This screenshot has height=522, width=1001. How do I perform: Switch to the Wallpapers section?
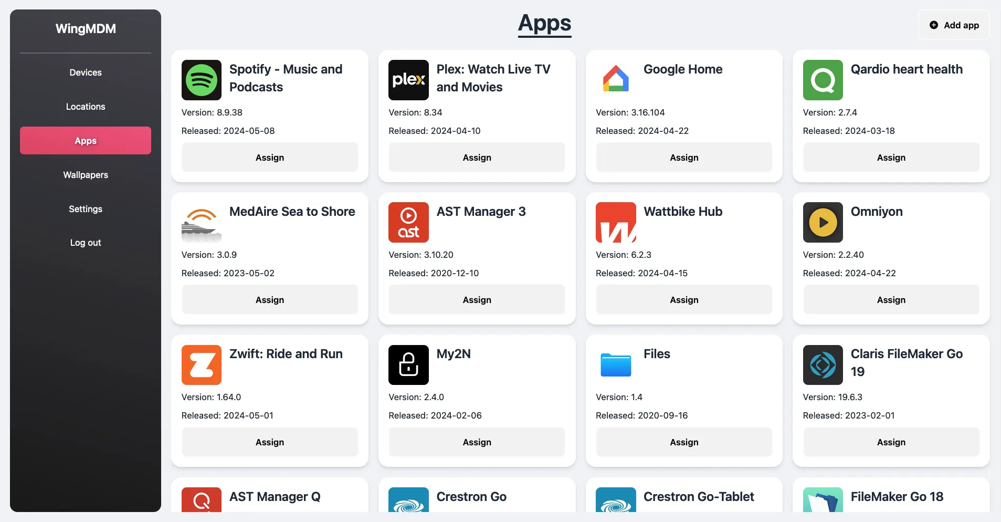(x=85, y=174)
